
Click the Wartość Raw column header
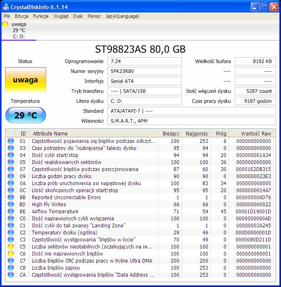[251, 133]
